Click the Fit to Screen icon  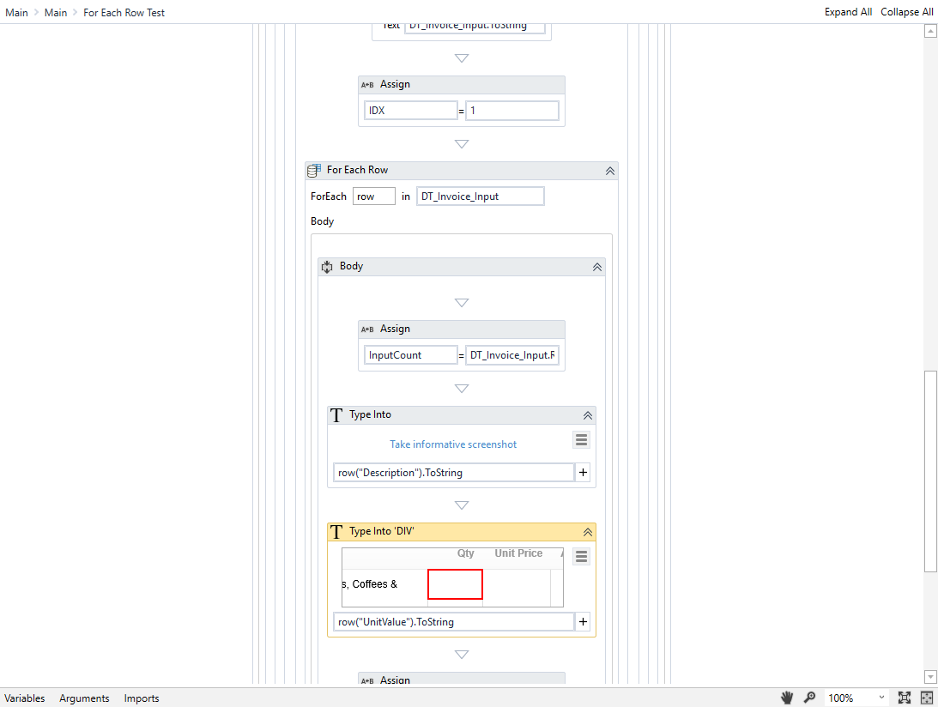926,698
